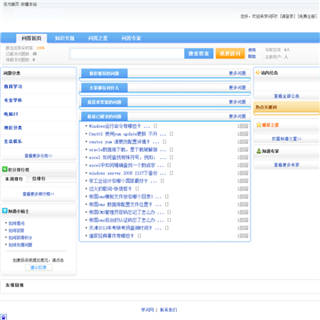Open question '过火的歌词-张信哲?'
This screenshot has width=320, height=320.
point(110,188)
